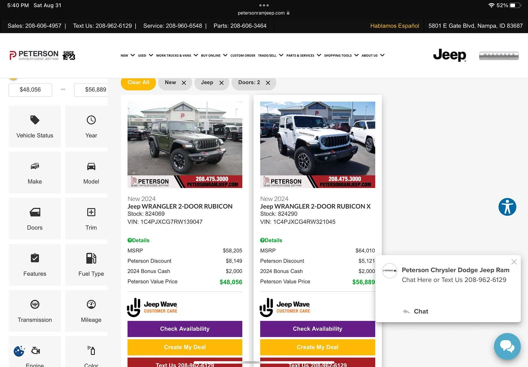Open the Wrangler 2-Door Rubicon title link

[x=180, y=206]
